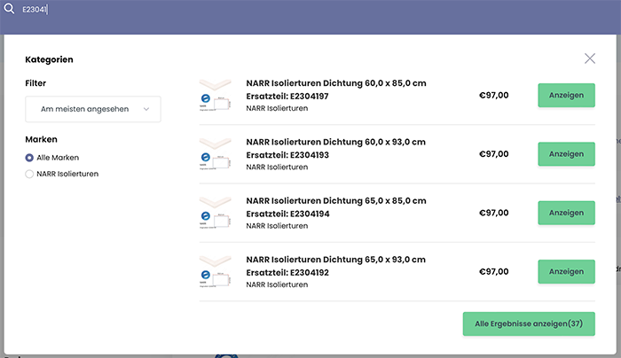Click part number text 'Ersatzteil: E2304192'
Viewport: 621px width, 358px height.
pos(287,273)
